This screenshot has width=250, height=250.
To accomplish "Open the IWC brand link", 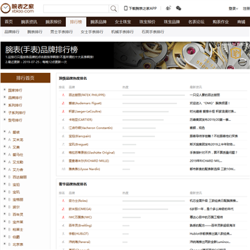I will (x=81, y=217).
